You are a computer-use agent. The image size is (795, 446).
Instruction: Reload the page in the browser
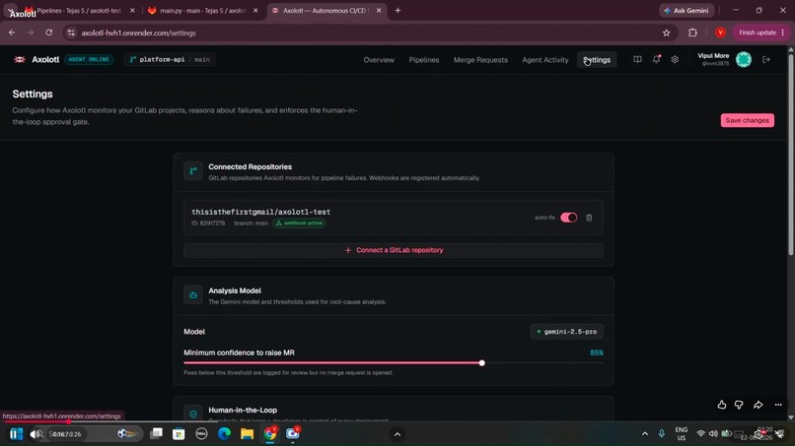48,32
